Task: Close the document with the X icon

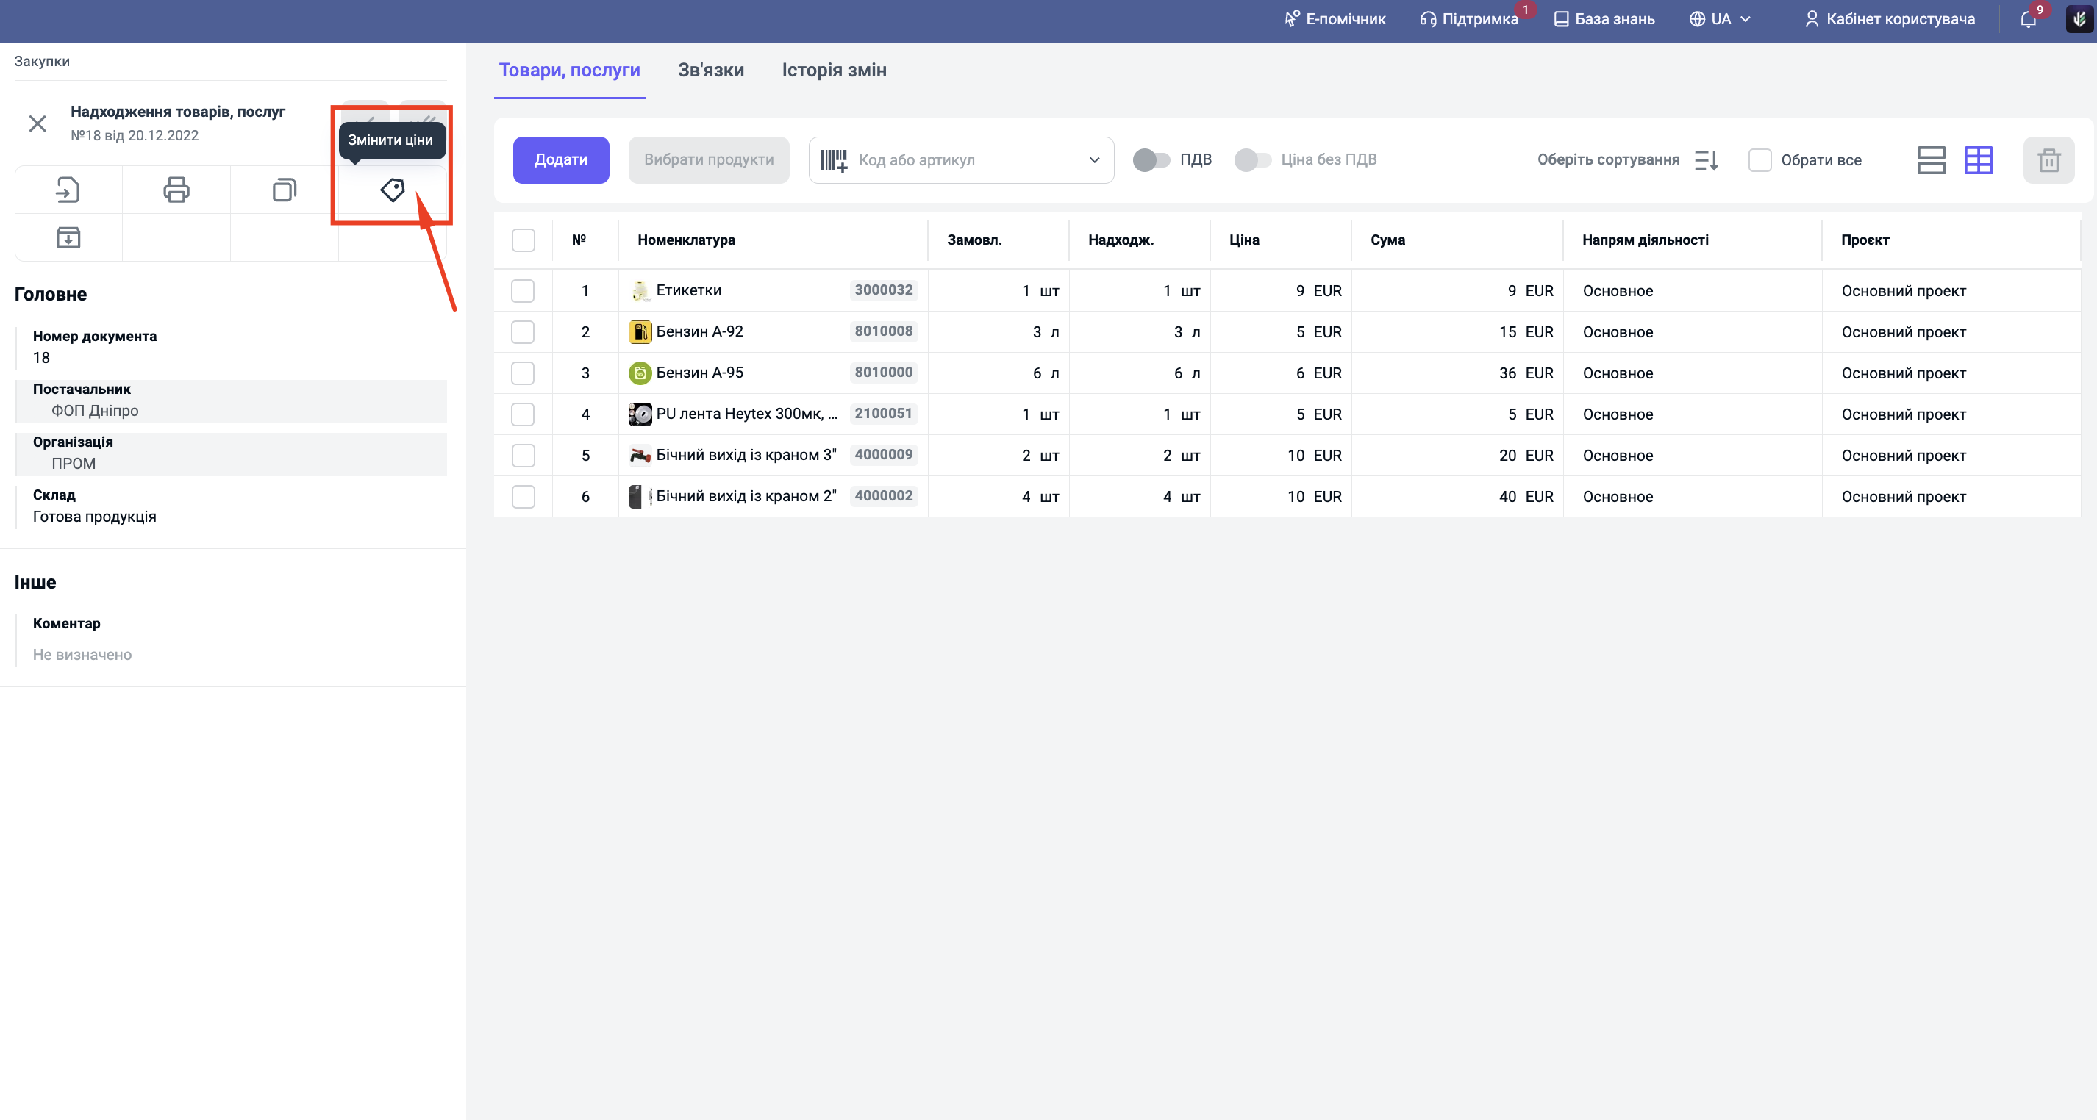Action: tap(37, 123)
